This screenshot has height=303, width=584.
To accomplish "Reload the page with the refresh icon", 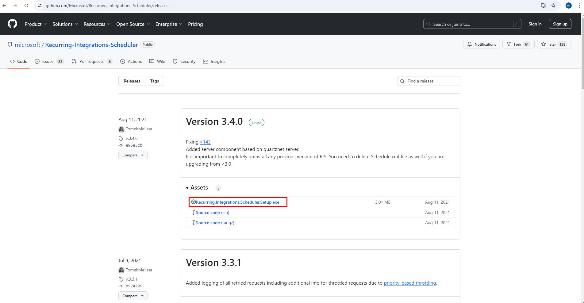I will pos(26,6).
